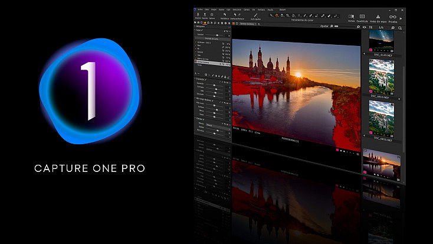Image resolution: width=433 pixels, height=244 pixels.
Task: Open the Ajustar menu in the menu bar
Action: pos(221,9)
